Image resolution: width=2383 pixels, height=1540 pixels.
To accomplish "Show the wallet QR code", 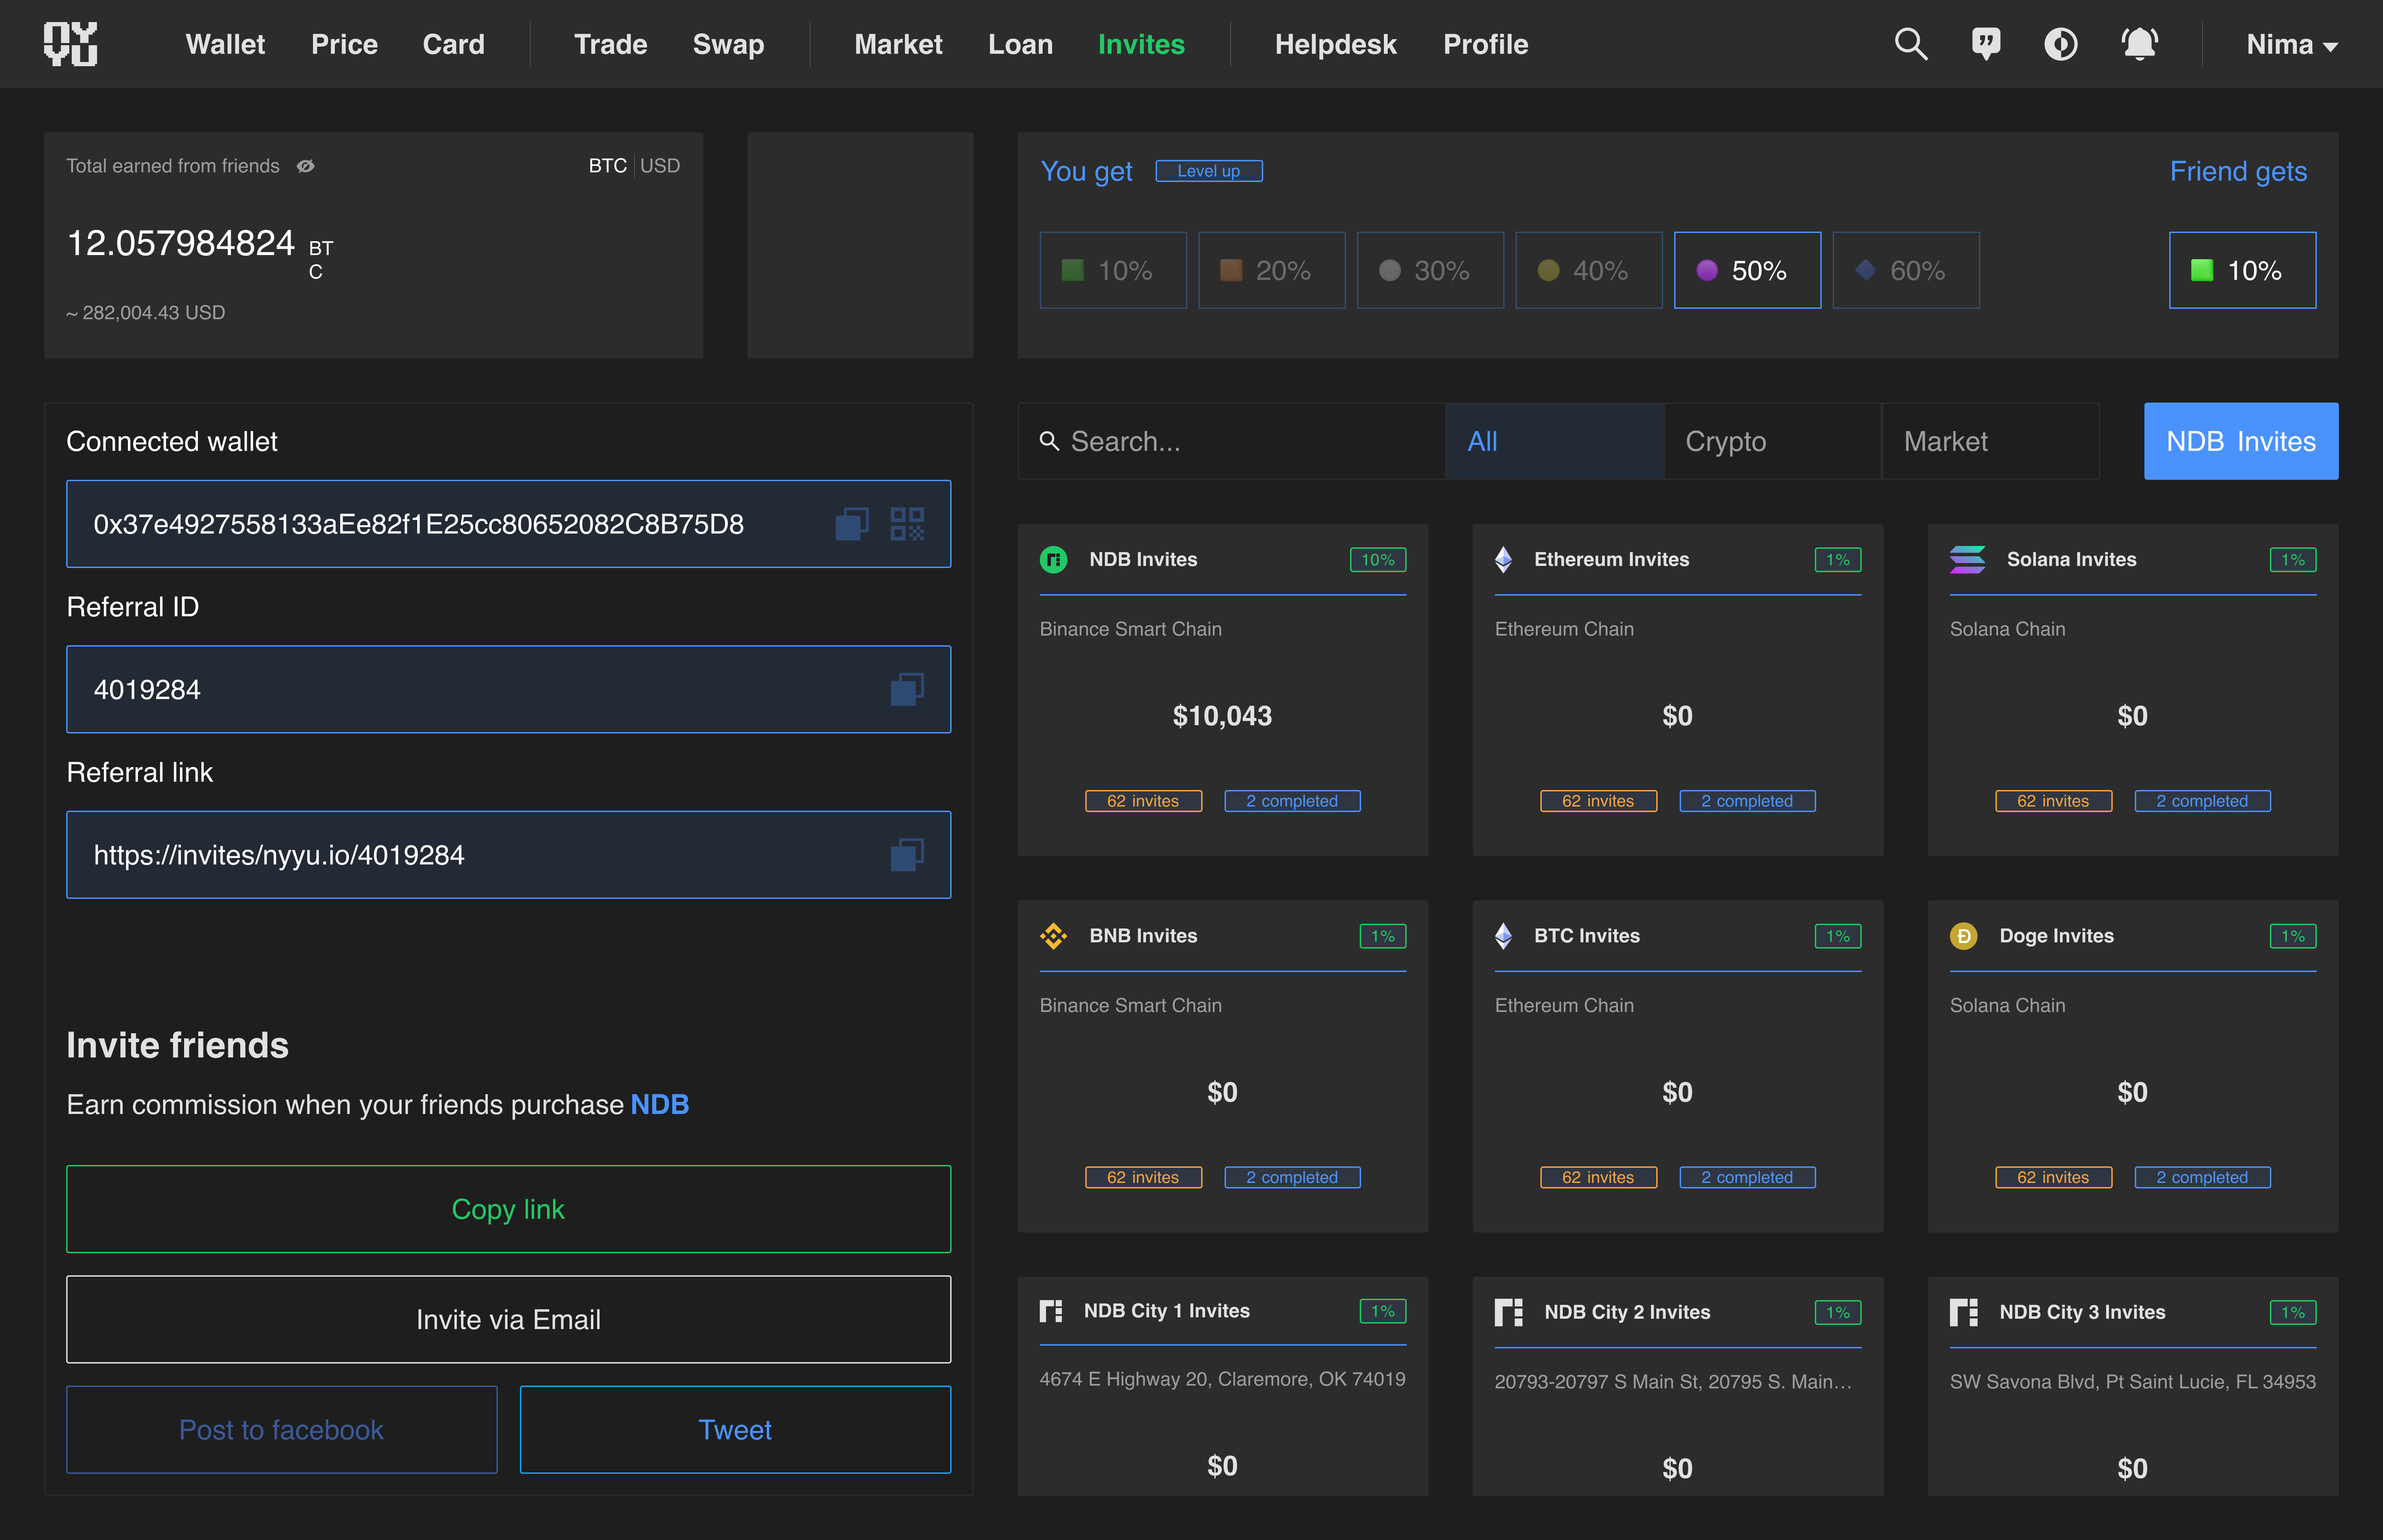I will coord(907,524).
